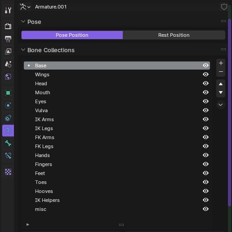Open the Tool properties tab
This screenshot has height=232, width=232.
[8, 10]
